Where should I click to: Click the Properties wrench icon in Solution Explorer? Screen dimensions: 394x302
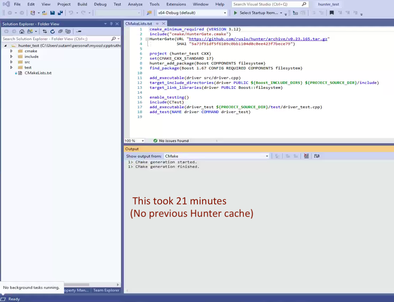[x=79, y=31]
